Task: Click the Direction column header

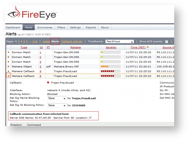Action: (16, 125)
